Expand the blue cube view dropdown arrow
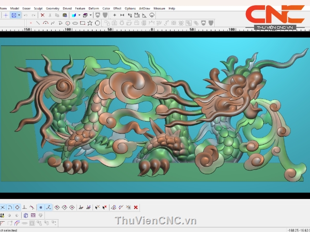The image size is (310, 232). pos(79,15)
